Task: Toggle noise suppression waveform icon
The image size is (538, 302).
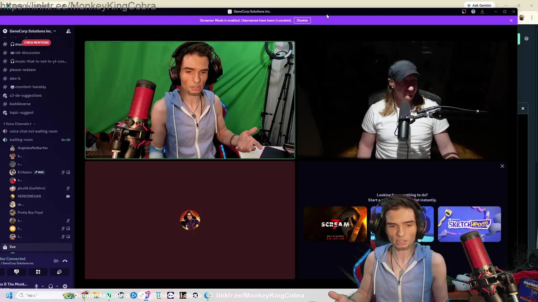Action: click(x=56, y=261)
